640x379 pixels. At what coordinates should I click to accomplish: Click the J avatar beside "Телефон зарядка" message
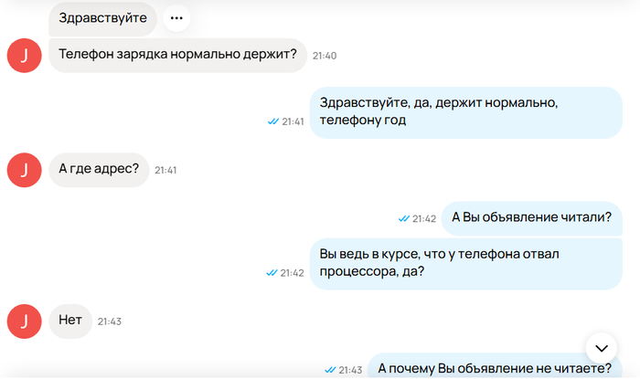[x=25, y=56]
